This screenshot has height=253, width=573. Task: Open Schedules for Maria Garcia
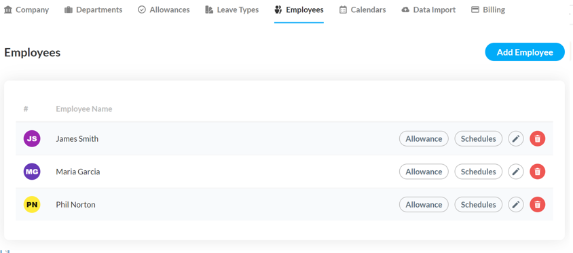[x=479, y=172]
